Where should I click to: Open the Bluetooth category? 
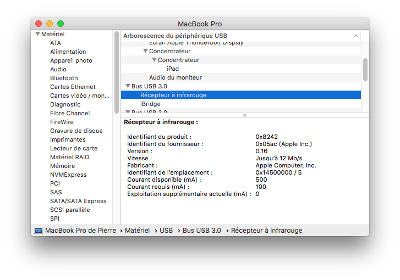[x=64, y=78]
